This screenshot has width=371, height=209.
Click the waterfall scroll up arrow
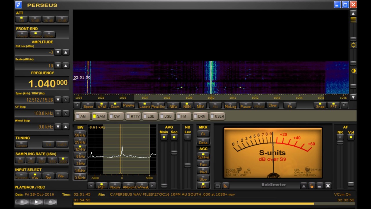pyautogui.click(x=353, y=13)
